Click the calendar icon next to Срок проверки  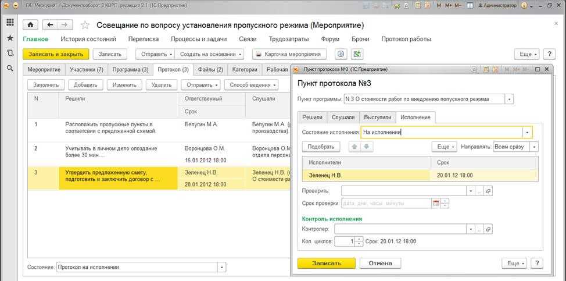436,204
